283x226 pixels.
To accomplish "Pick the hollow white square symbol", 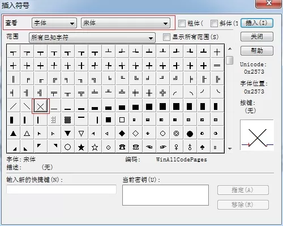I will [122, 120].
